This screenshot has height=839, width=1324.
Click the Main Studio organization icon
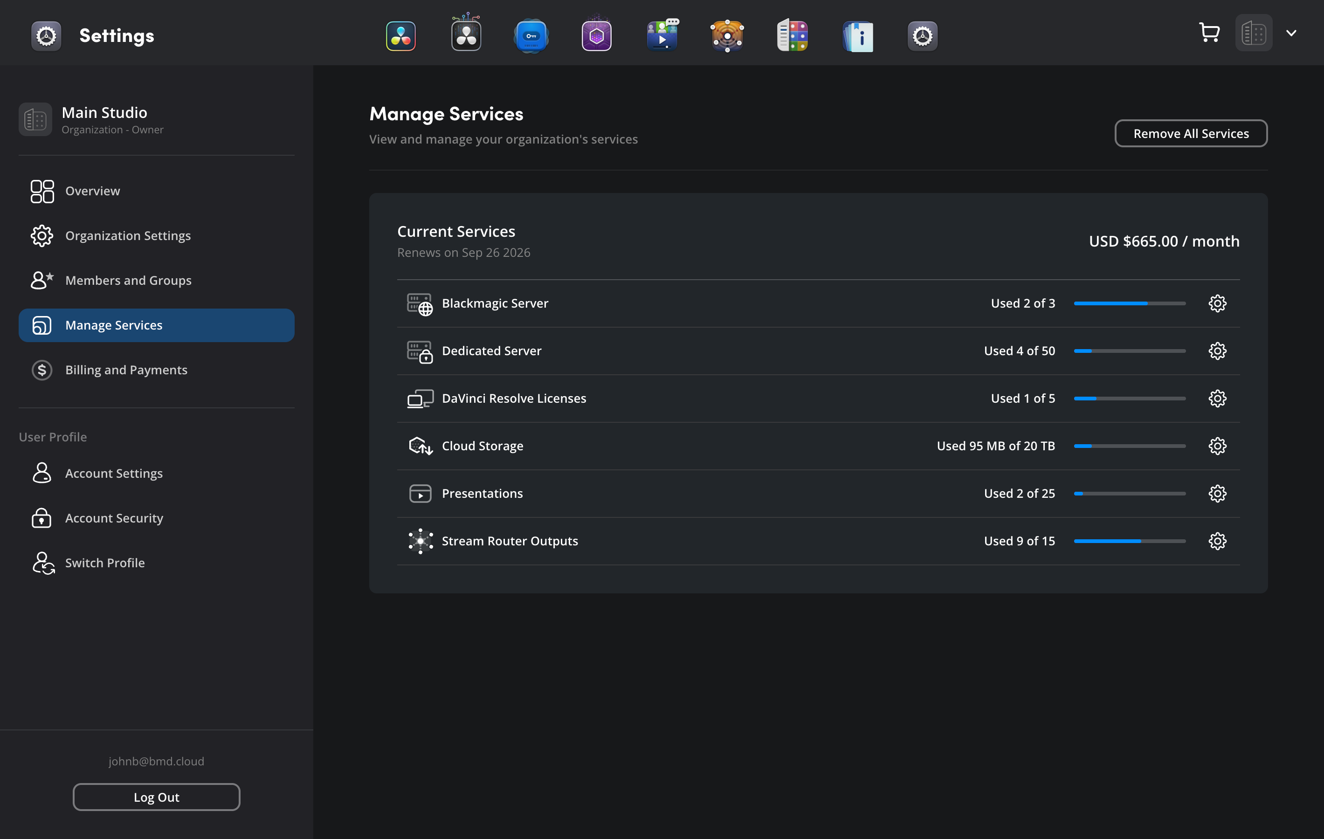35,119
